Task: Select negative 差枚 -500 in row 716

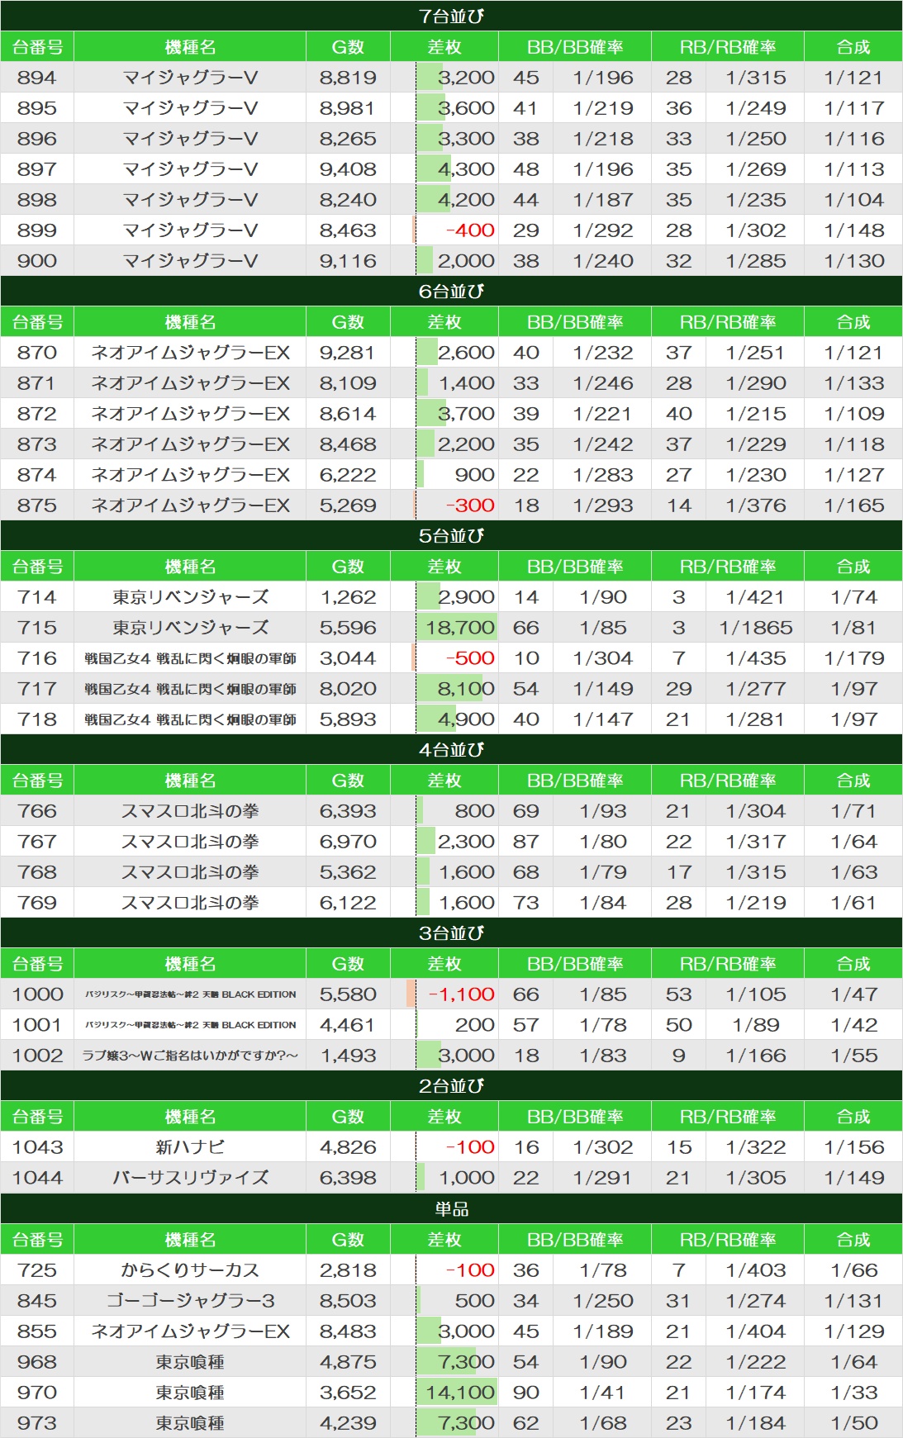Action: point(470,658)
